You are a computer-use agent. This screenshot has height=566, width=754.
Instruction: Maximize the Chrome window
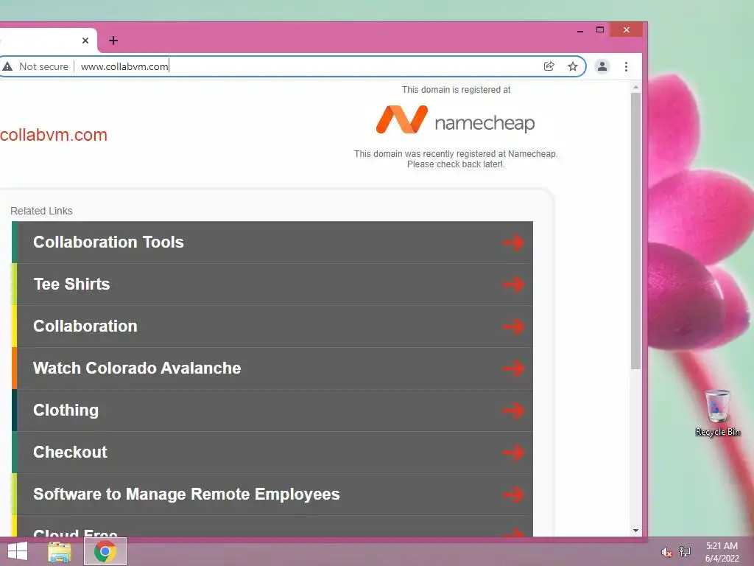[599, 29]
